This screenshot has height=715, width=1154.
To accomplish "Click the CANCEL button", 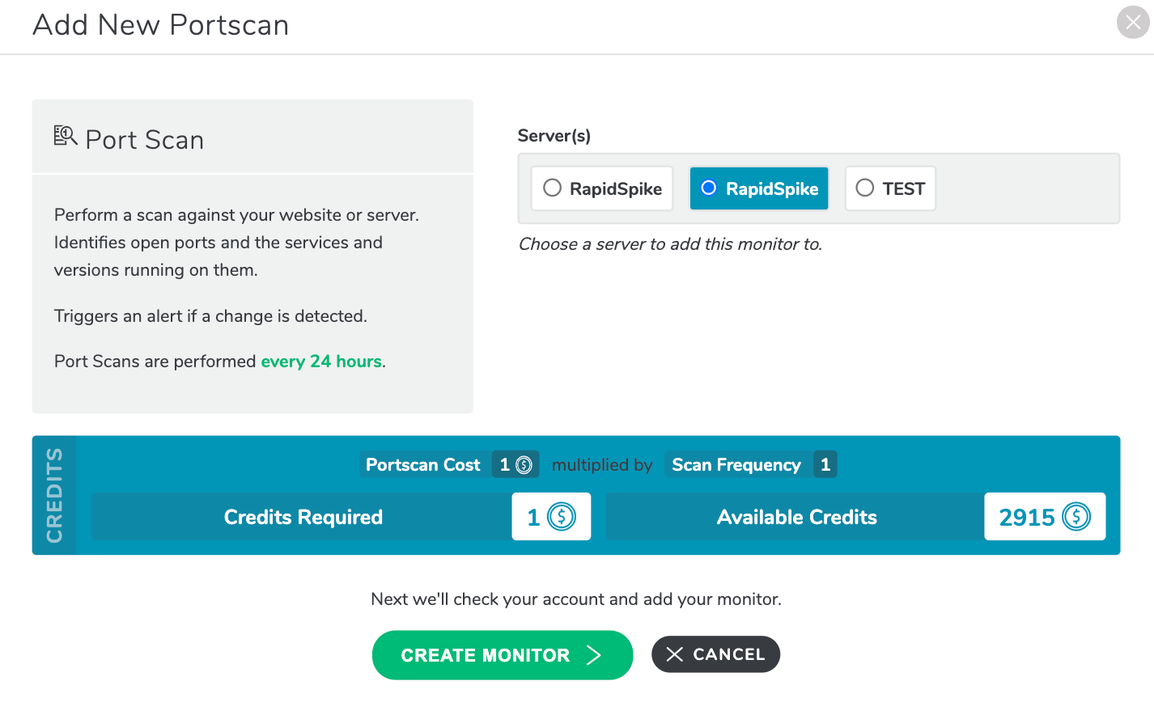I will tap(715, 654).
